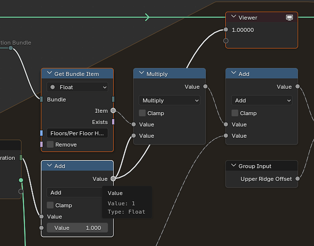Viewport: 314px width, 246px height.
Task: Click the Upper Ridge Offset label
Action: (x=266, y=179)
